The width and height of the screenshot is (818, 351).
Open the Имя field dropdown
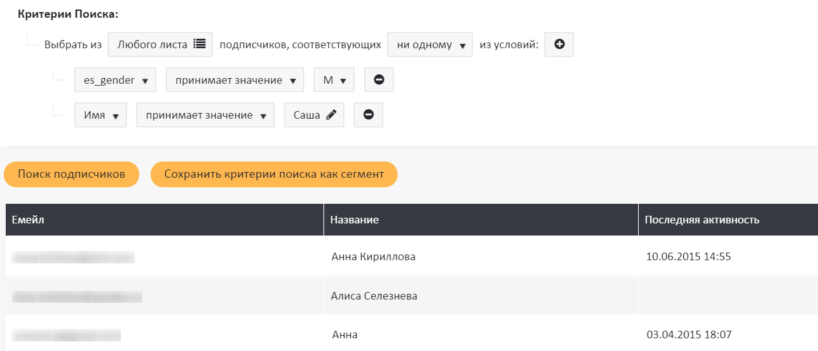[x=100, y=115]
